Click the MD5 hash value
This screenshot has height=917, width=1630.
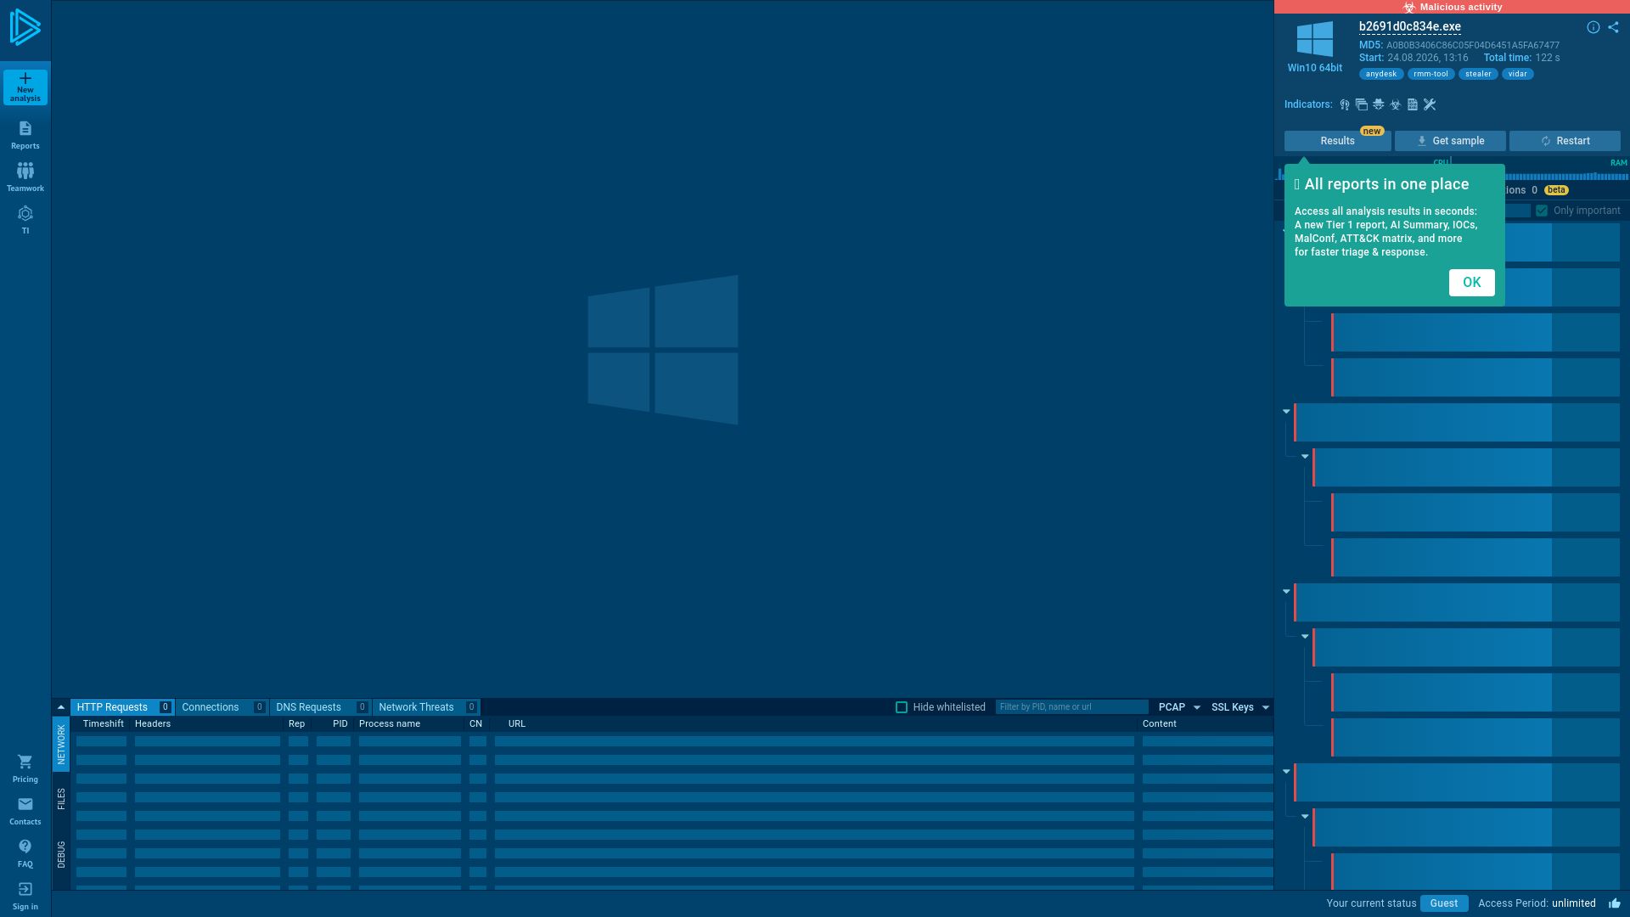click(1473, 46)
